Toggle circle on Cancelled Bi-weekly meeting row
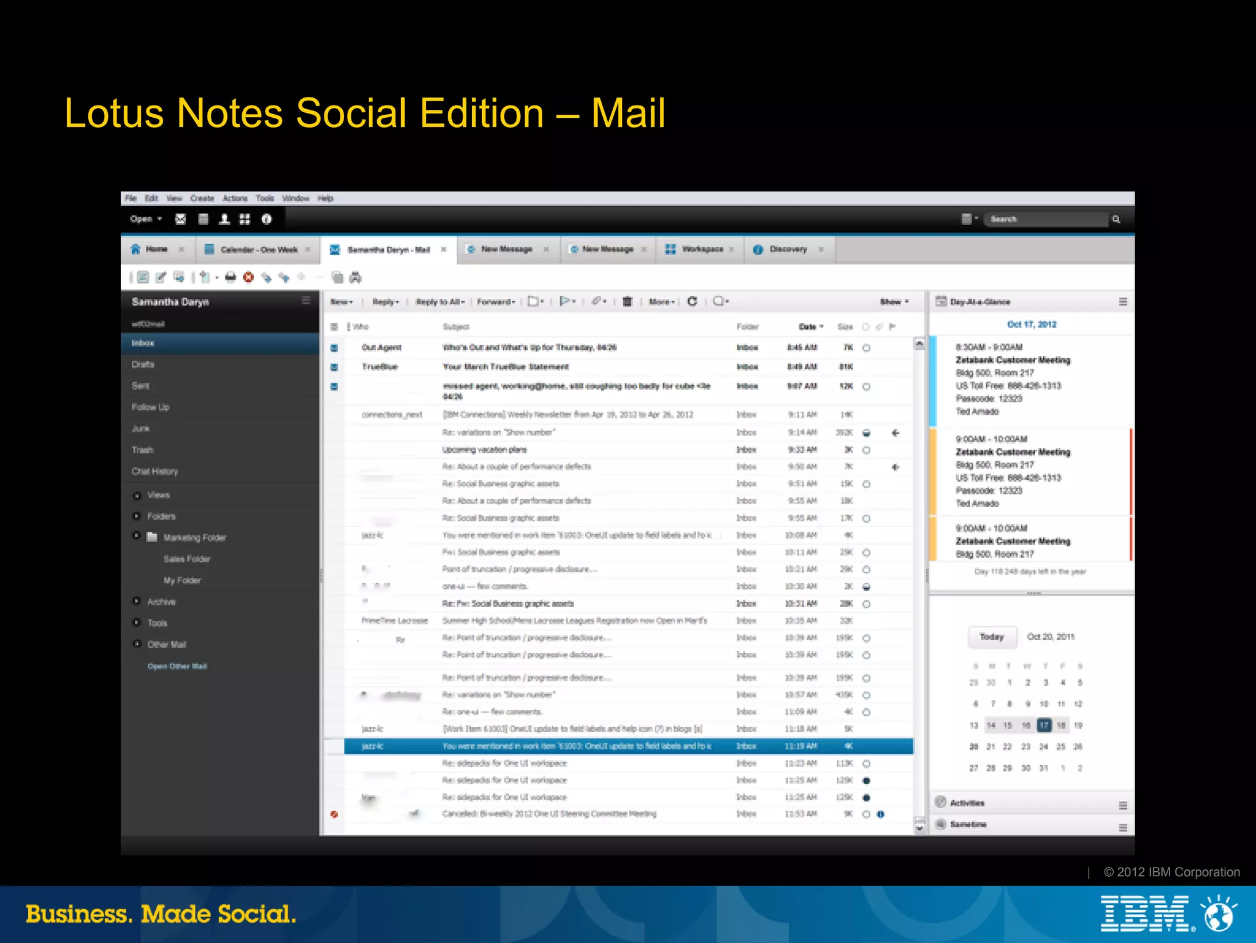The width and height of the screenshot is (1256, 943). click(x=867, y=814)
